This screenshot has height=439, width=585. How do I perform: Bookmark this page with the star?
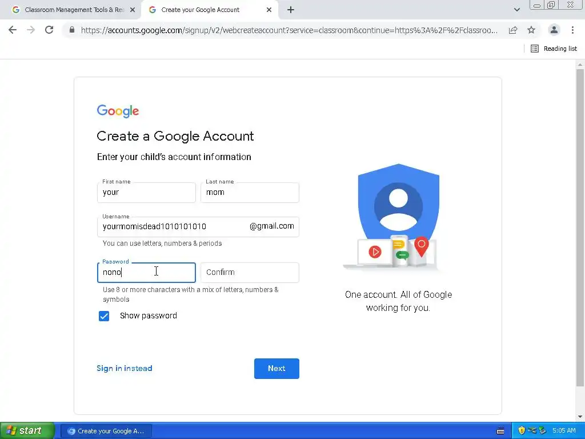(x=531, y=30)
